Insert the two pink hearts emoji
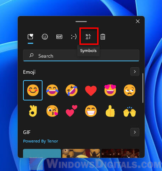The image size is (162, 171). (x=72, y=111)
